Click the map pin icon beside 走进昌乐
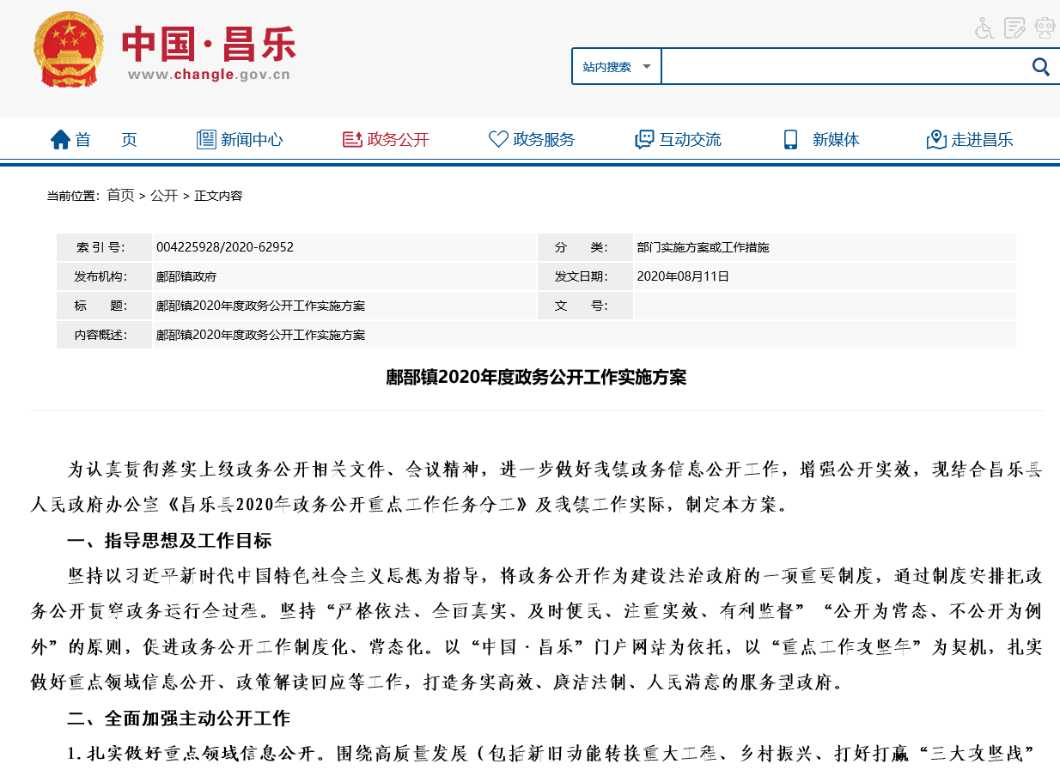1060x770 pixels. coord(936,140)
